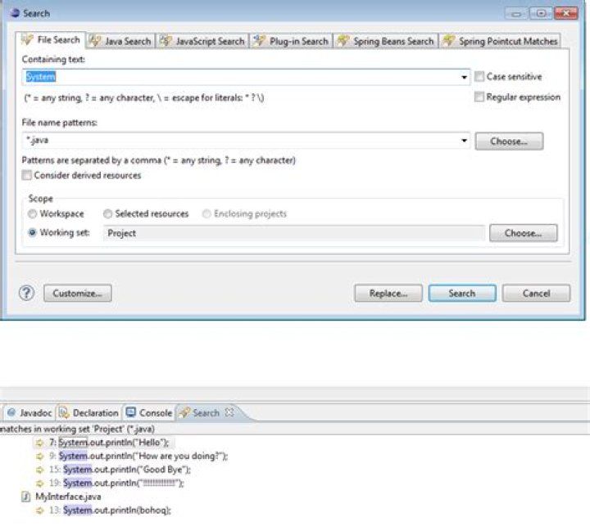Maximize the Search dialog window
This screenshot has height=526, width=590.
click(x=541, y=14)
